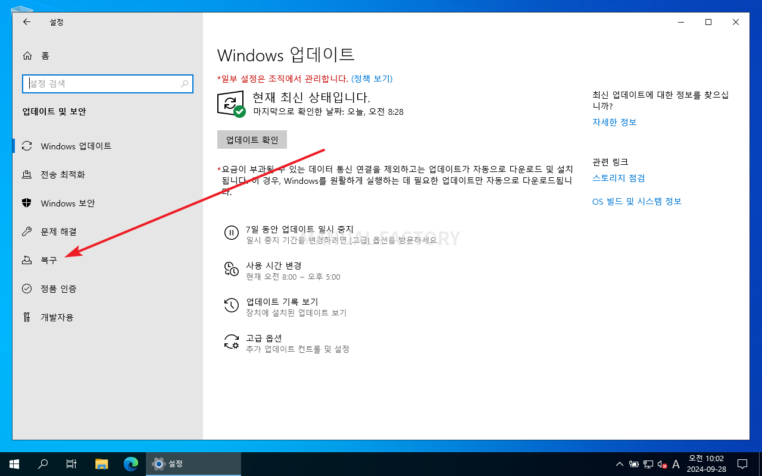The image size is (762, 476).
Task: Open Task View on the taskbar
Action: pos(71,464)
